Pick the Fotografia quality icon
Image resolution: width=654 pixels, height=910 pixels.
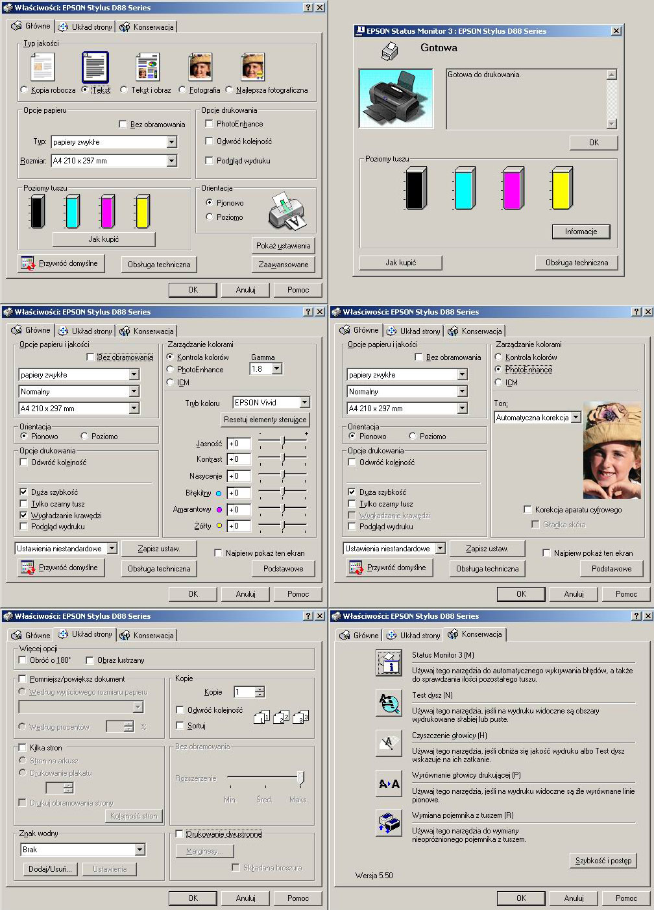pyautogui.click(x=200, y=67)
